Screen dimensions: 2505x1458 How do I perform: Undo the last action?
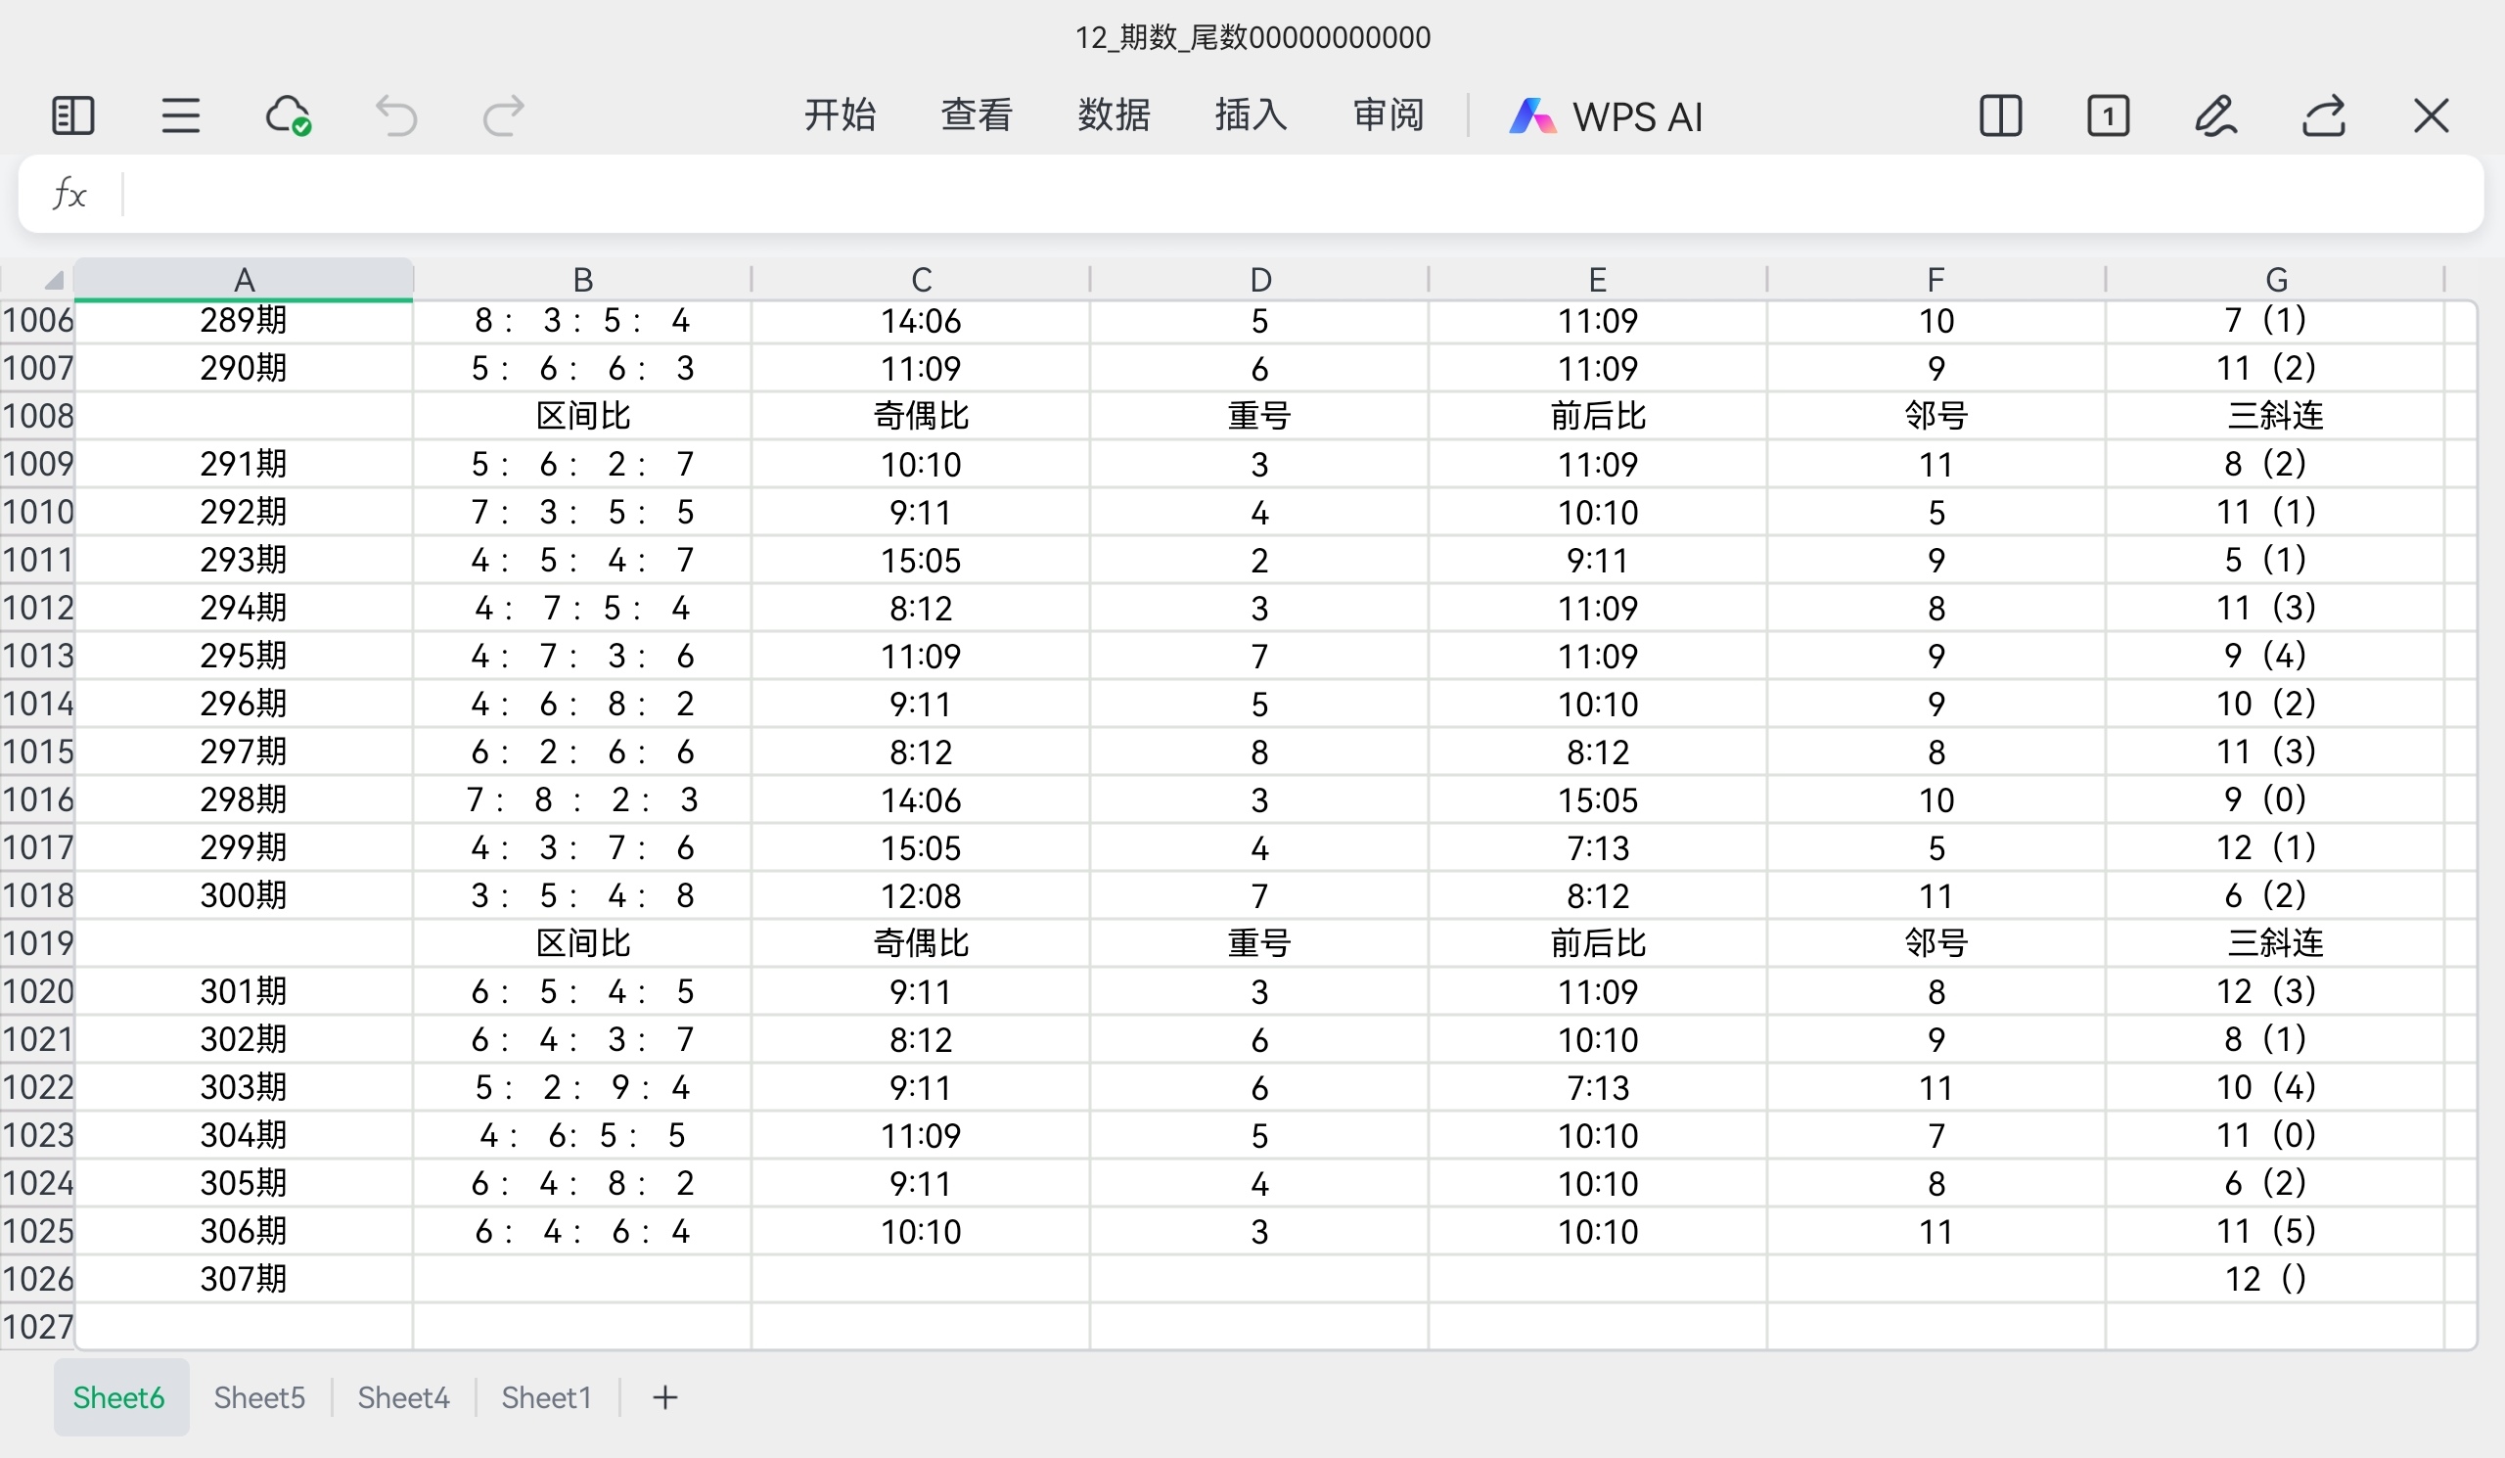[x=395, y=116]
